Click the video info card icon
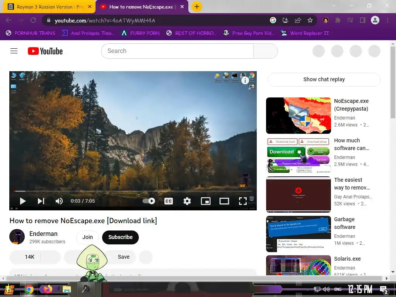The width and height of the screenshot is (396, 297). (x=245, y=80)
